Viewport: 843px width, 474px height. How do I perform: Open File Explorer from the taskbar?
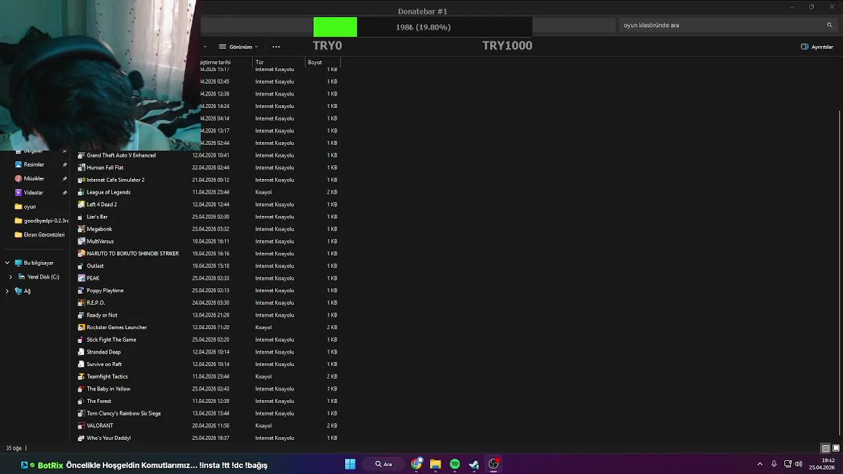pos(435,464)
